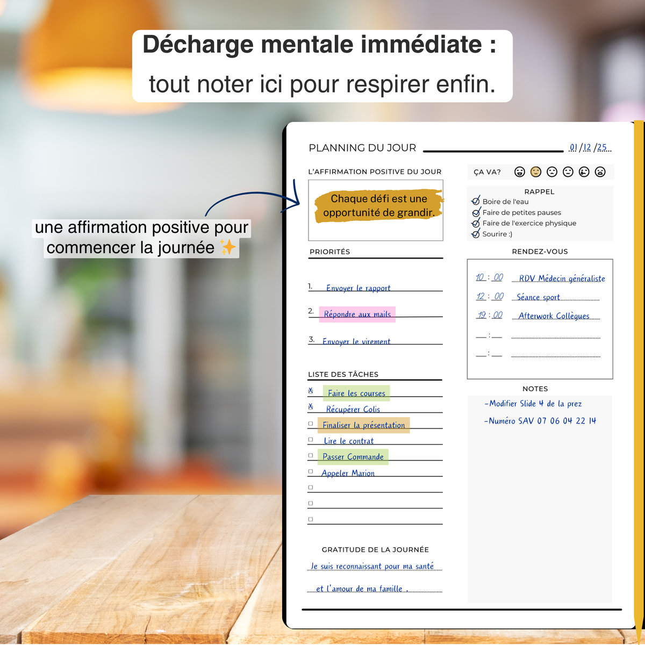
Task: Click the 'Numéro SAV' note line
Action: tap(540, 421)
